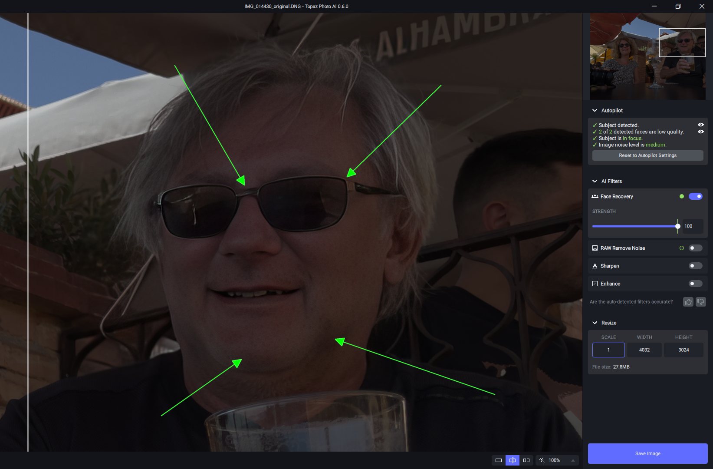Image resolution: width=713 pixels, height=469 pixels.
Task: Click the Face Recovery strength slider handle
Action: click(x=677, y=226)
